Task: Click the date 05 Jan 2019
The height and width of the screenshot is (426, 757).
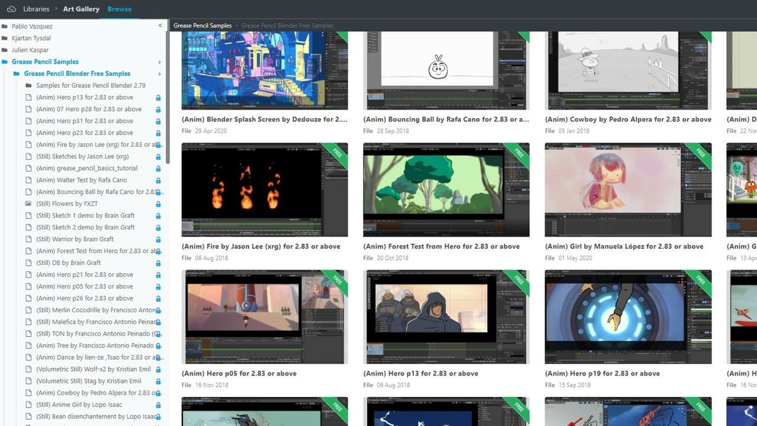Action: 575,131
